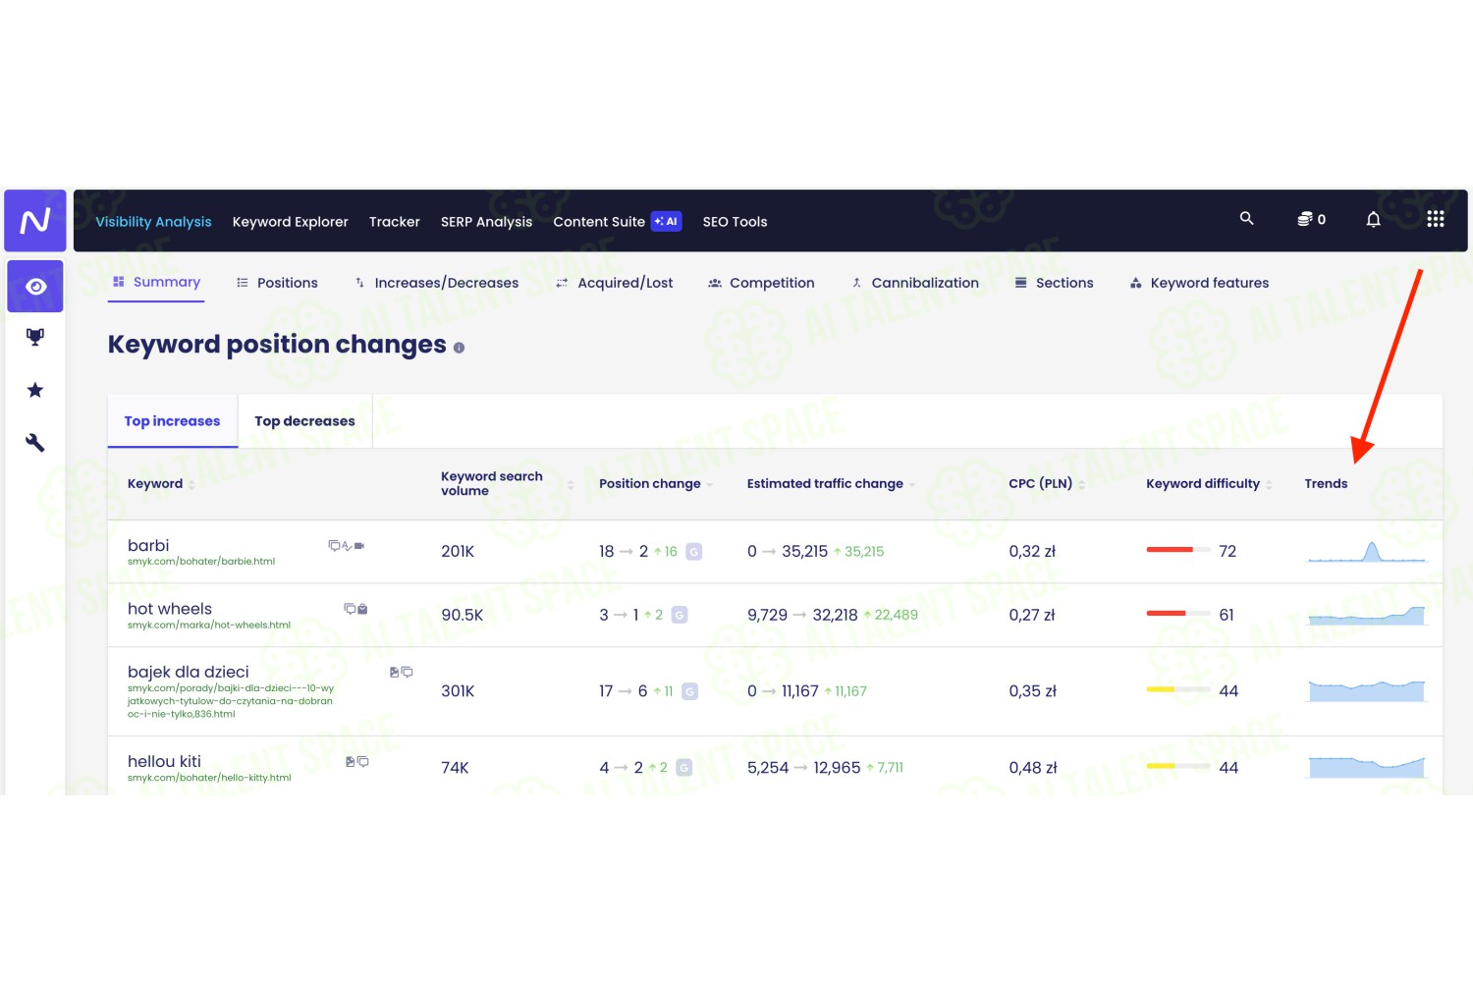
Task: Sort by Position change column
Action: tap(656, 484)
